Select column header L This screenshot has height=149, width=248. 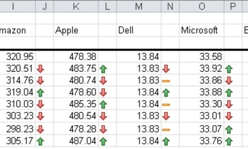pos(107,6)
